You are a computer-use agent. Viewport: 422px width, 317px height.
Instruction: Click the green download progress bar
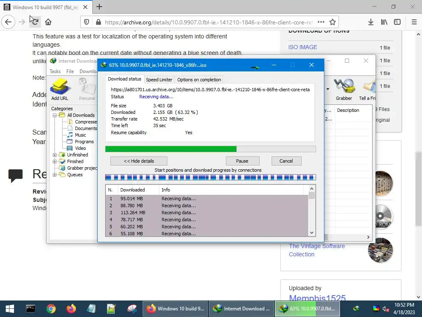pyautogui.click(x=211, y=149)
